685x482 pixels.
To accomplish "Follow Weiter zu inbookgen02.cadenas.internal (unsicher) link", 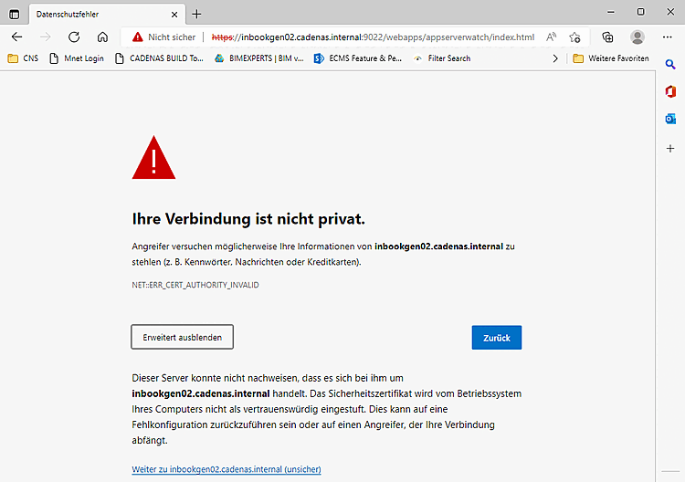I will pos(226,469).
